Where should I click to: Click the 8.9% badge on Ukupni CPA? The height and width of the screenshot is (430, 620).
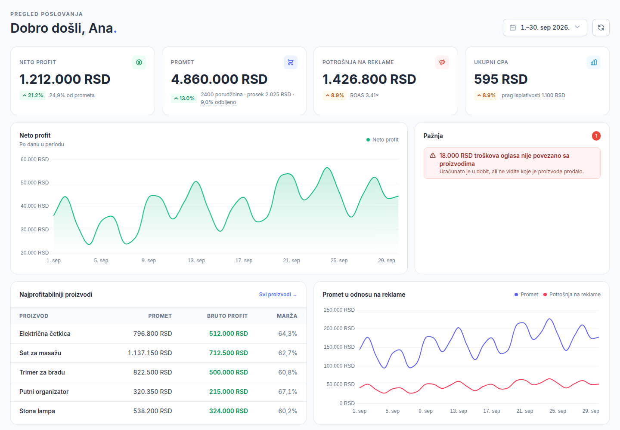coord(486,95)
